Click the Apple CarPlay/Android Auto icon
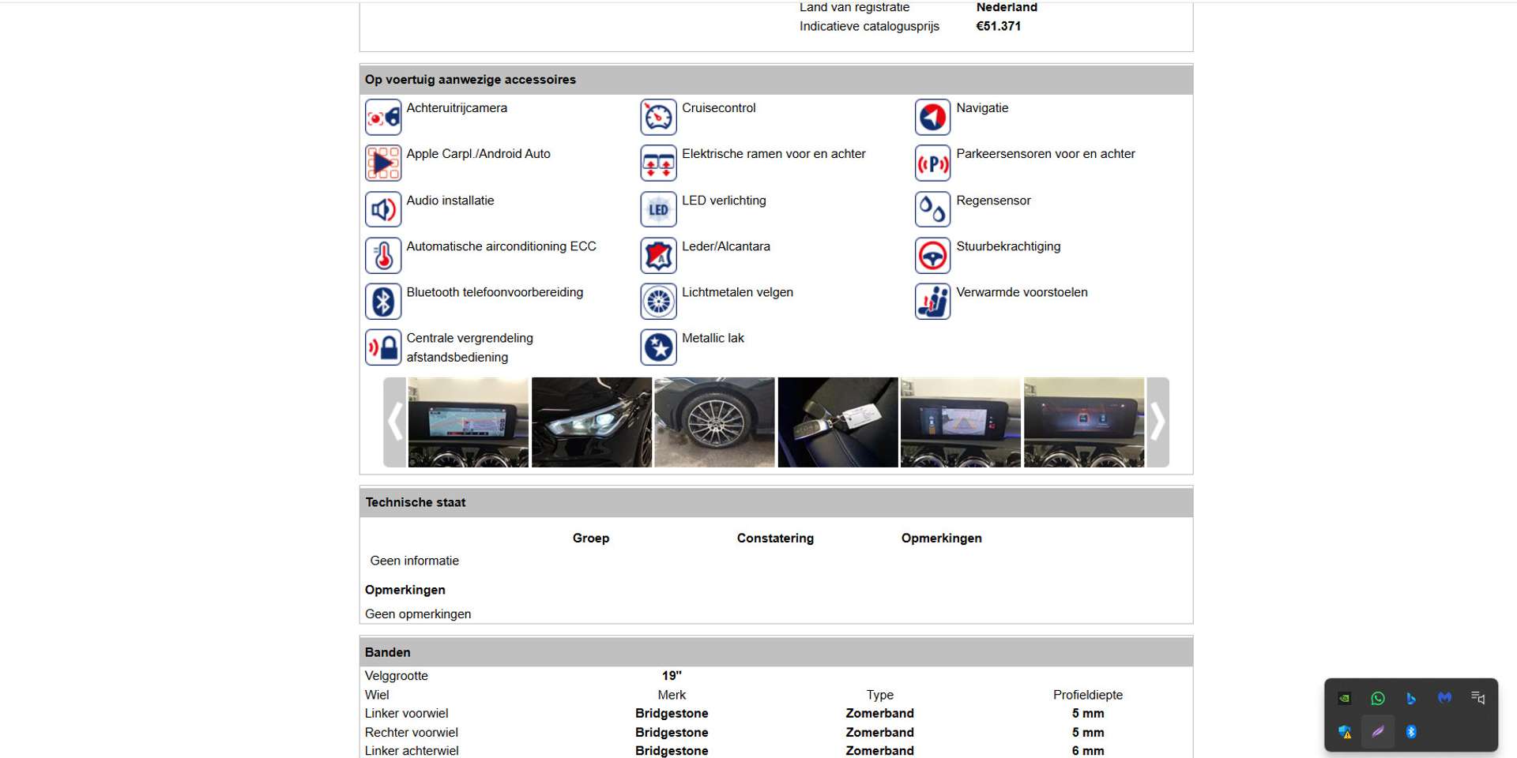1517x758 pixels. click(383, 163)
